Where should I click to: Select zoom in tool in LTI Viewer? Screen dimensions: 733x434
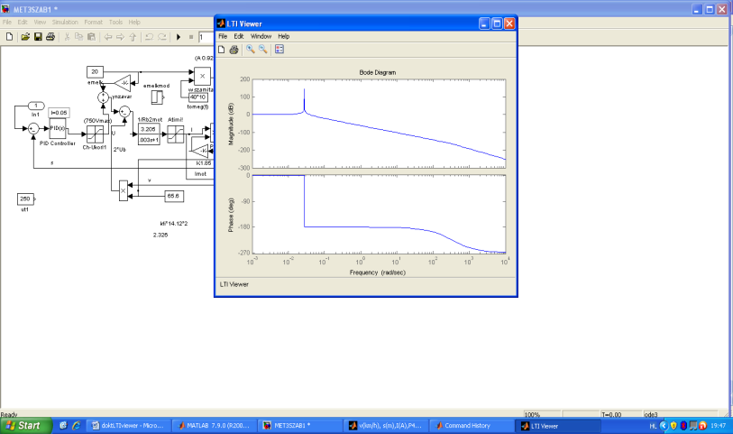click(251, 49)
